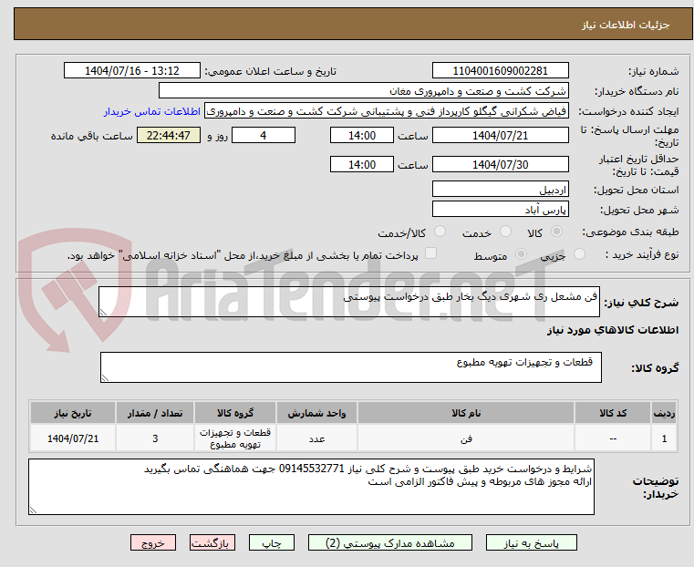Click the buyer name field شرکت کشت و صنعت
Viewport: 694px width, 567px height.
[x=363, y=91]
